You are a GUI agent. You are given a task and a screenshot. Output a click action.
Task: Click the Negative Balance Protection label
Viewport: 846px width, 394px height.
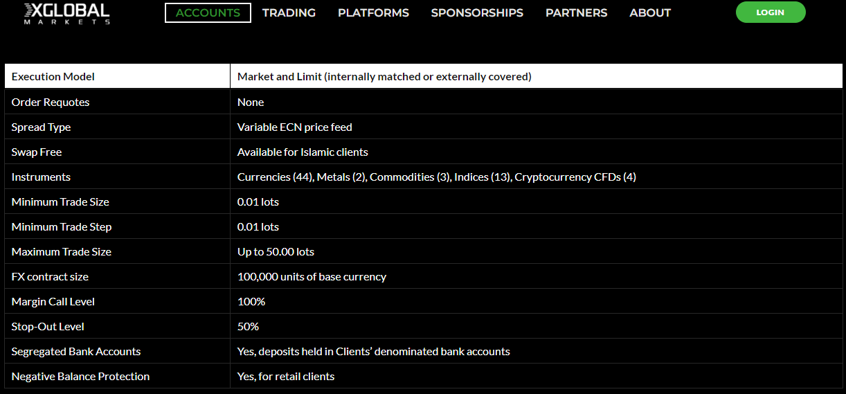coord(80,377)
